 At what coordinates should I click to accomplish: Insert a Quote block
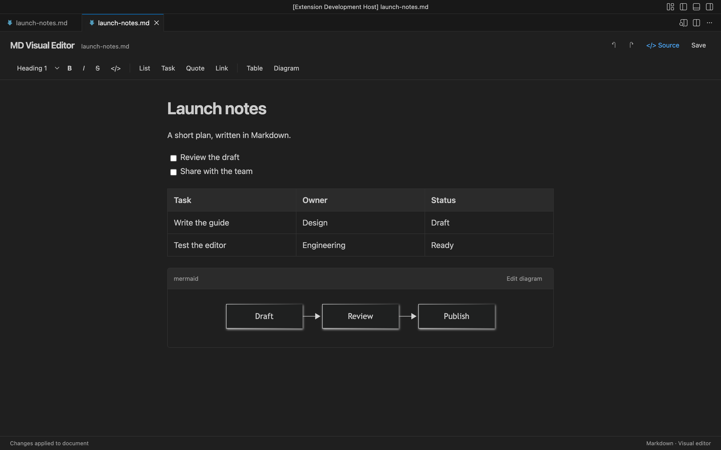(x=195, y=68)
